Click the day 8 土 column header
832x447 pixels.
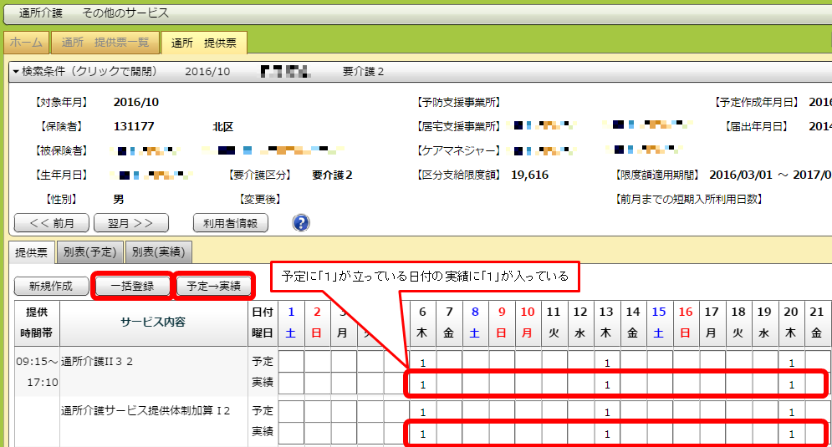pos(475,322)
